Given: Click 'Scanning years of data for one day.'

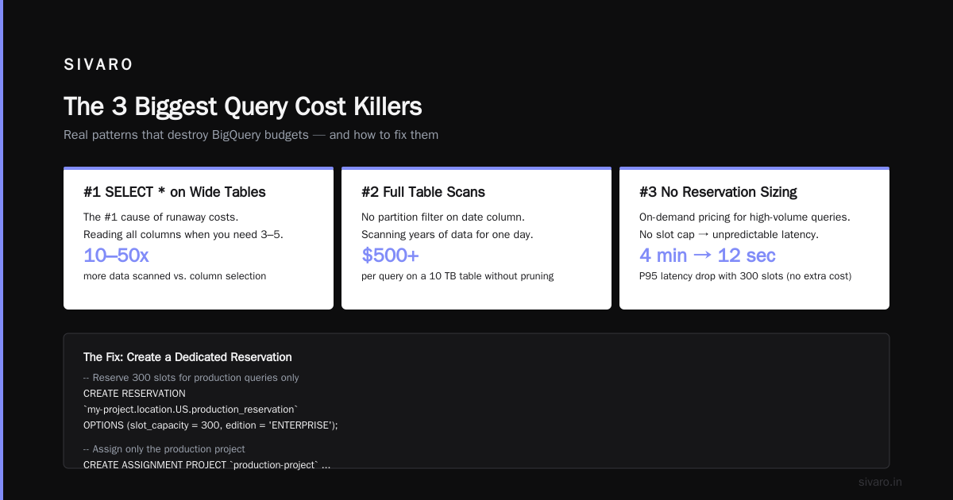Looking at the screenshot, I should (x=447, y=234).
